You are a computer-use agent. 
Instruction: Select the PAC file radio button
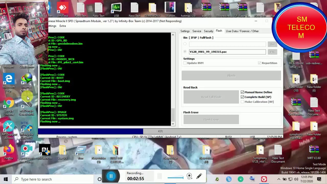coord(185,52)
